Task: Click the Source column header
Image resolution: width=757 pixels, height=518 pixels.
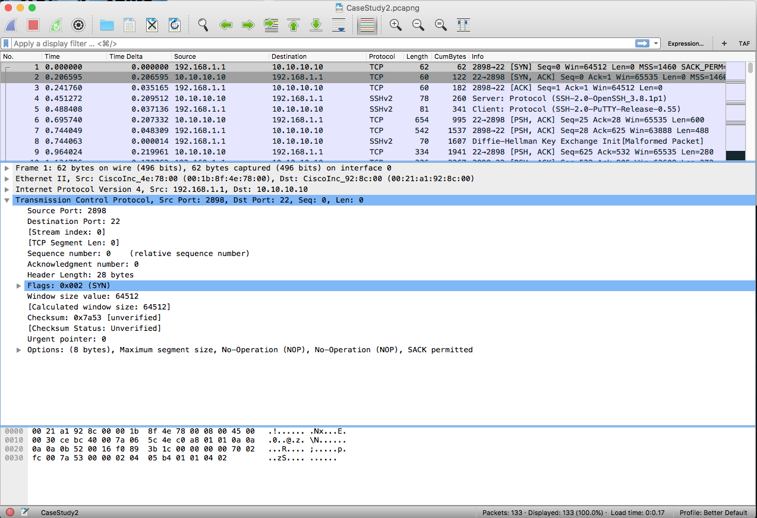Action: [185, 56]
